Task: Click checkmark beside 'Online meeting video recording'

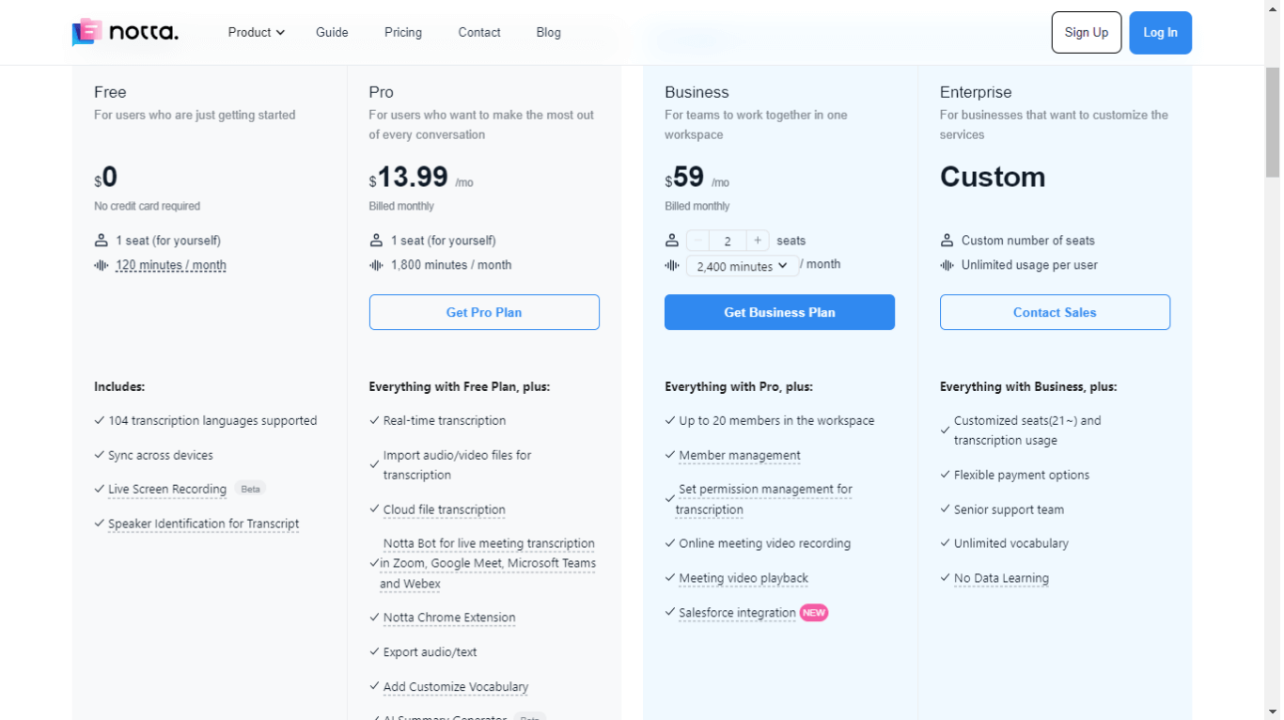Action: pyautogui.click(x=670, y=543)
